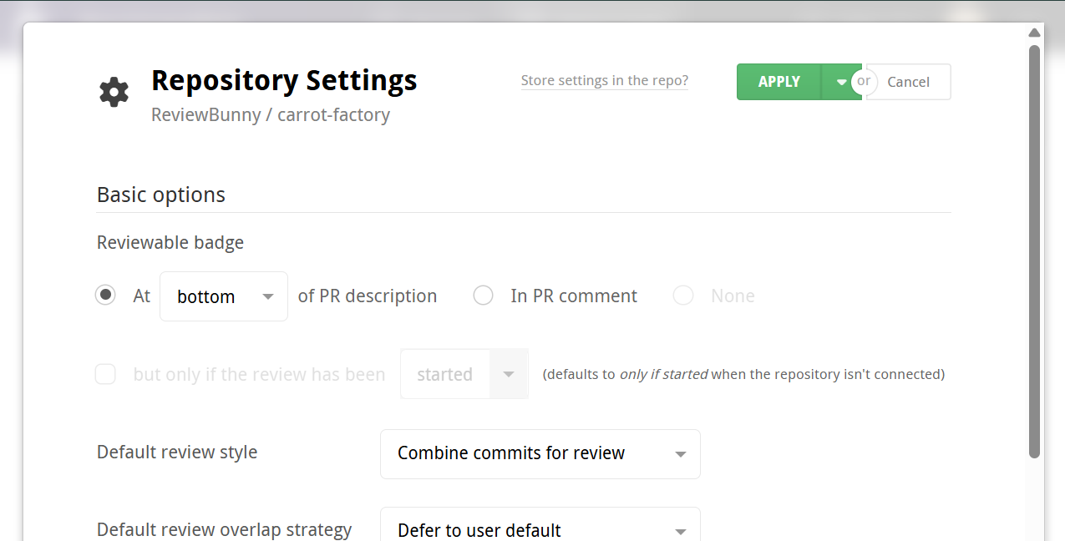Click the Repository Settings gear icon

[114, 91]
